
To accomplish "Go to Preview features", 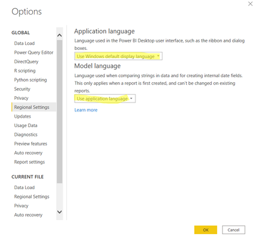I will 30,144.
